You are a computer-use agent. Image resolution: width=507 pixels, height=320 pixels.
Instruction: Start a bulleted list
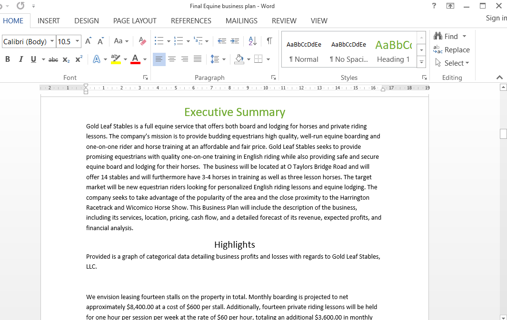159,41
